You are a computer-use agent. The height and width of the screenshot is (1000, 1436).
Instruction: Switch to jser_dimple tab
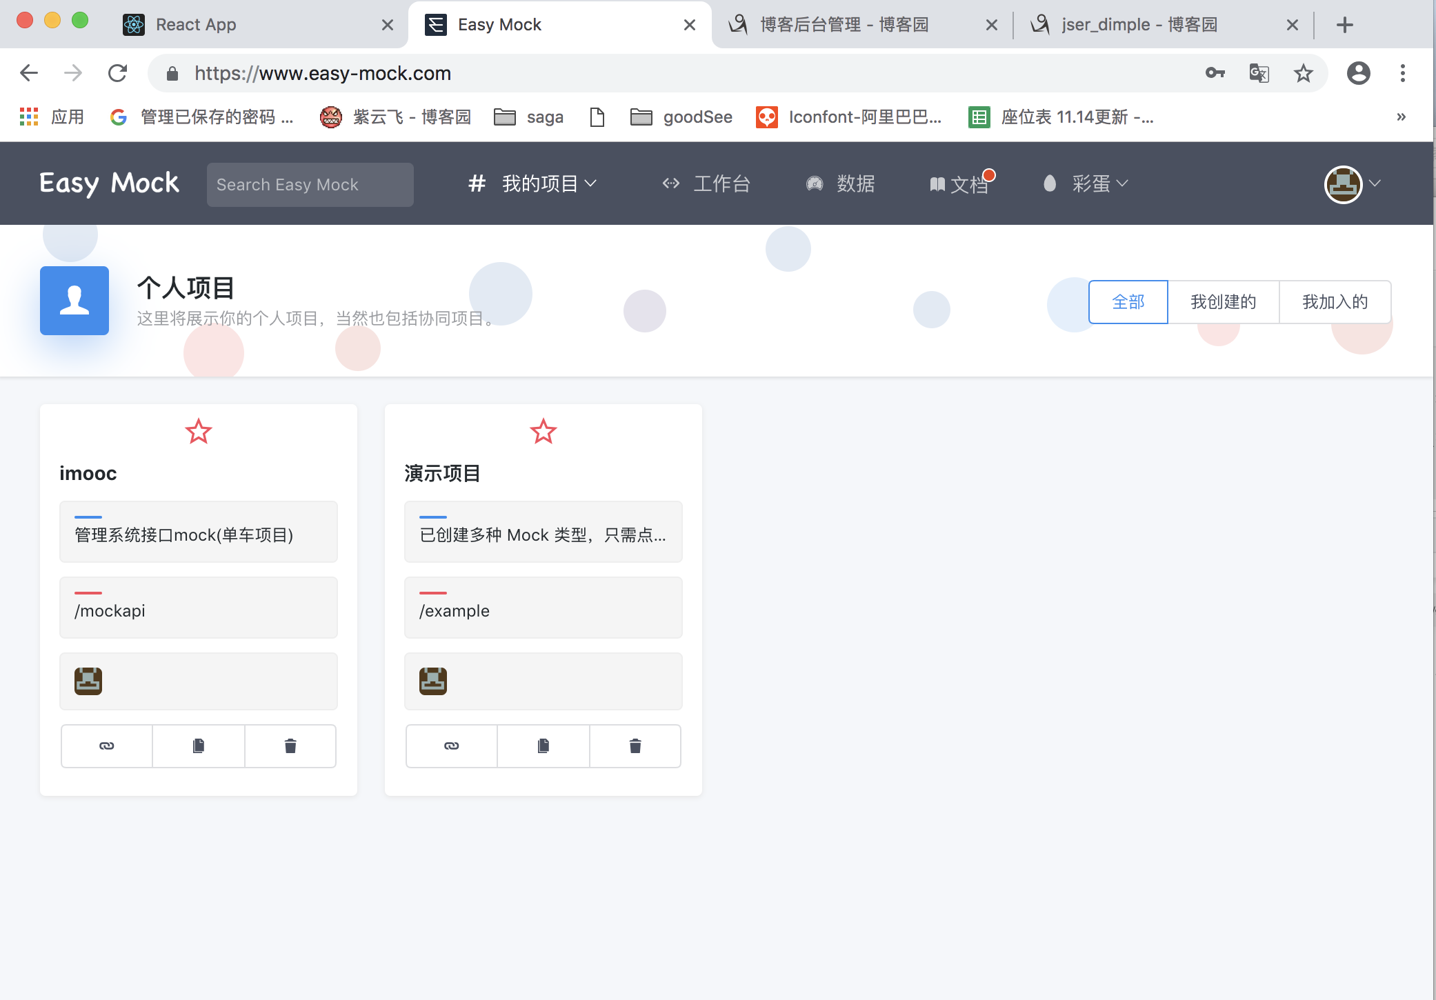point(1139,25)
